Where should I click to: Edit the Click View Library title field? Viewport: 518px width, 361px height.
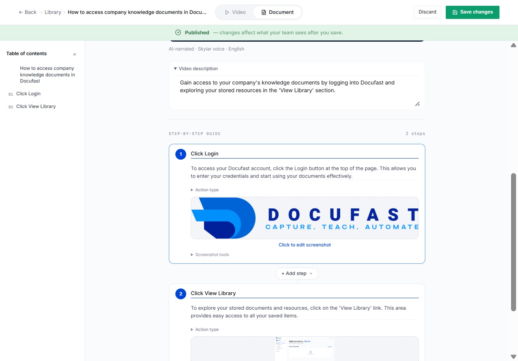(305, 293)
